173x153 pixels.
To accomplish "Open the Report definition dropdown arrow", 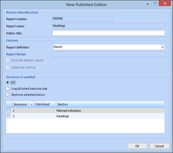I will point(163,47).
